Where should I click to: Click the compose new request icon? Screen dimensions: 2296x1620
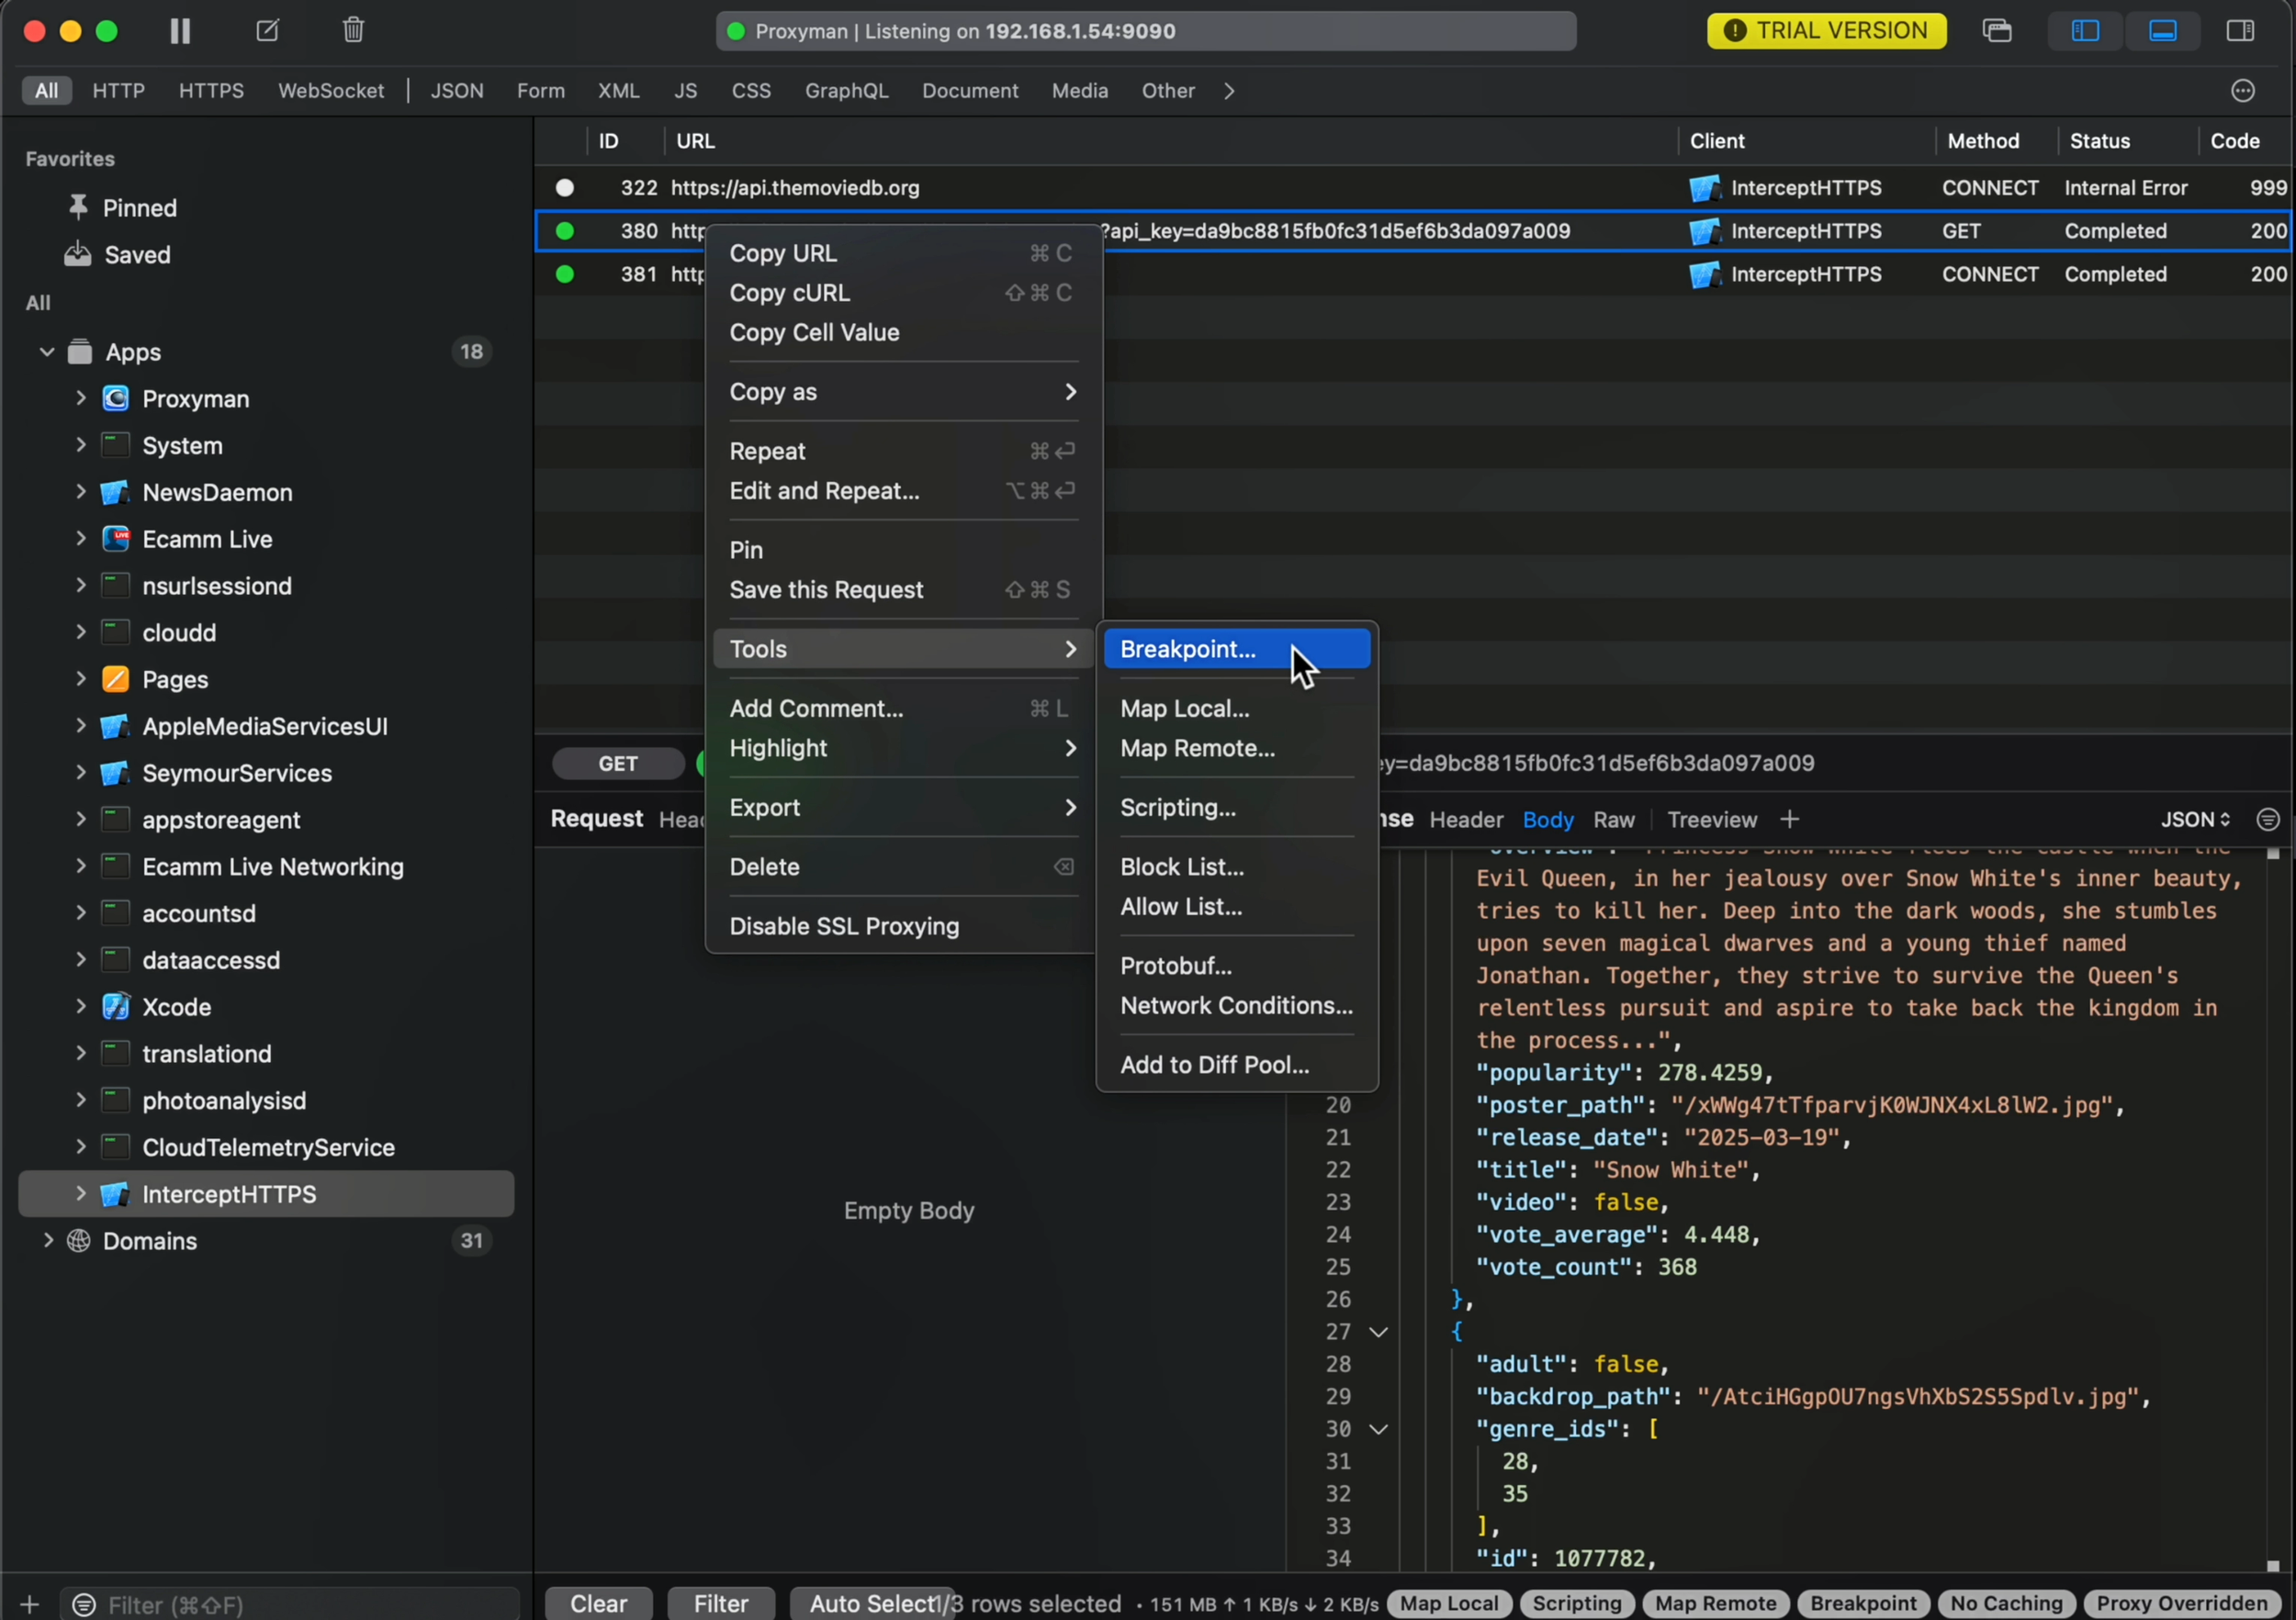[267, 31]
